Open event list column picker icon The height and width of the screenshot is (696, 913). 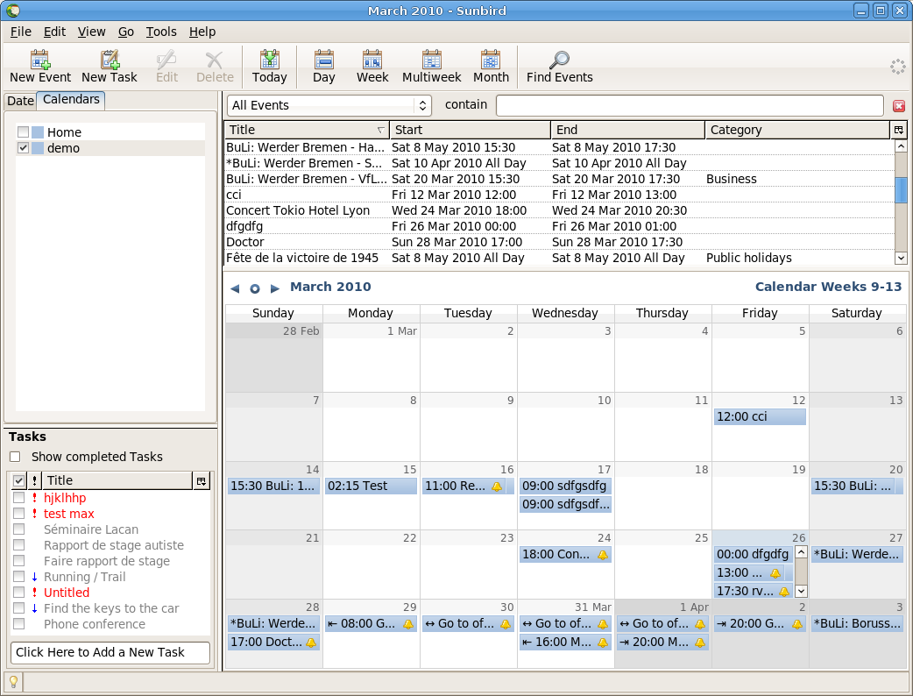pyautogui.click(x=899, y=130)
